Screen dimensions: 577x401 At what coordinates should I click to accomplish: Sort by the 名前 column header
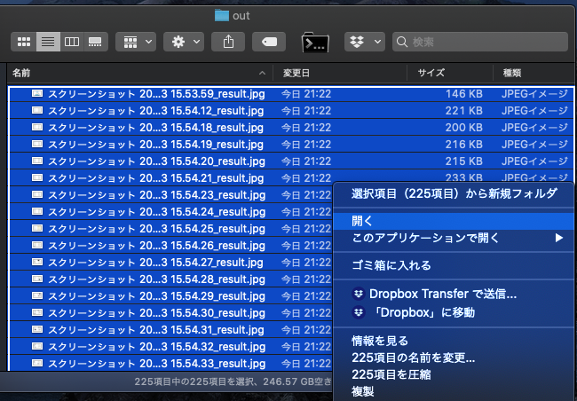tap(140, 73)
